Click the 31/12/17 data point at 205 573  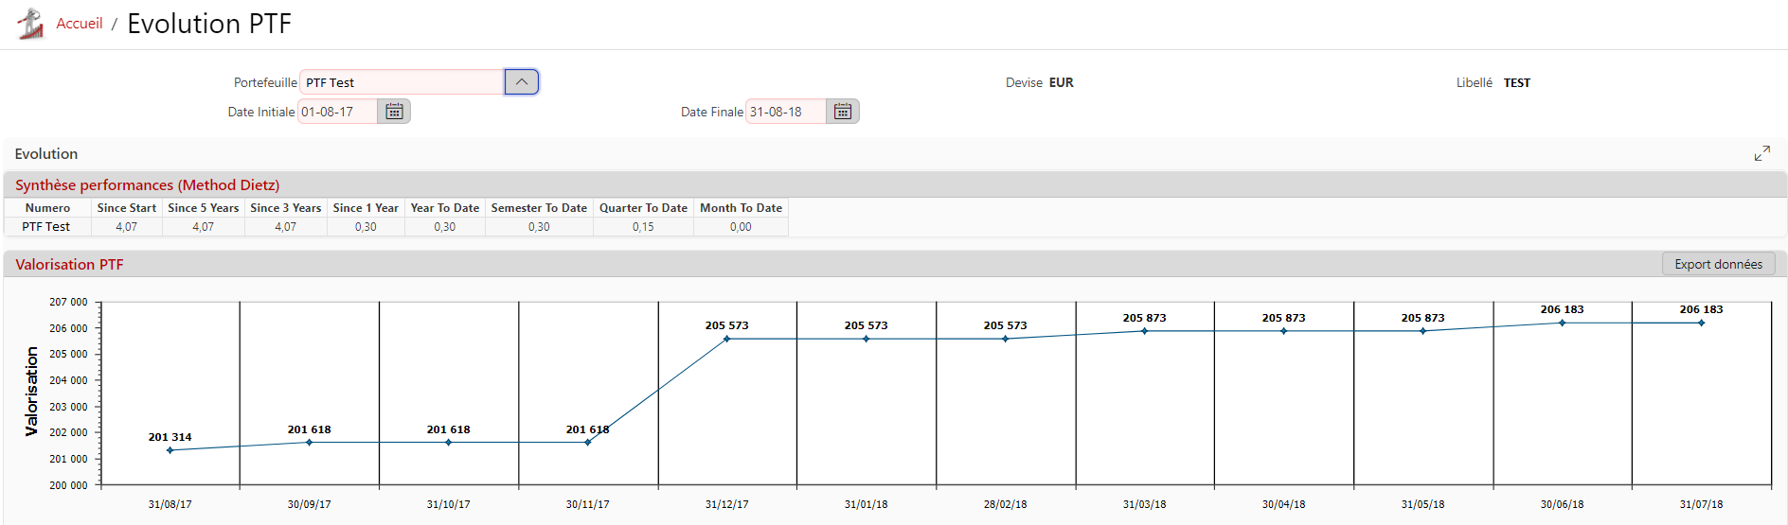click(726, 339)
